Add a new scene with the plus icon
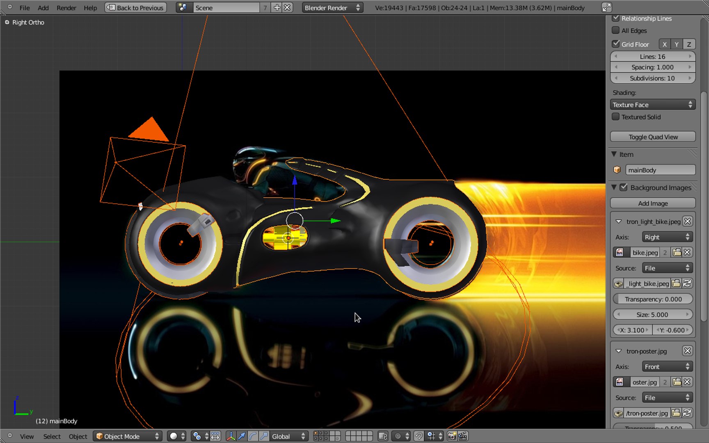Screen dimensions: 709x443 277,8
